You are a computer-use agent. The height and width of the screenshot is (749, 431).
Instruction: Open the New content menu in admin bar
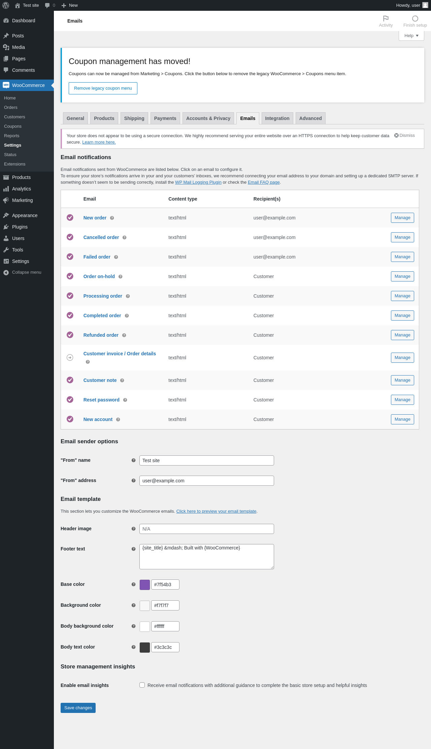click(69, 5)
